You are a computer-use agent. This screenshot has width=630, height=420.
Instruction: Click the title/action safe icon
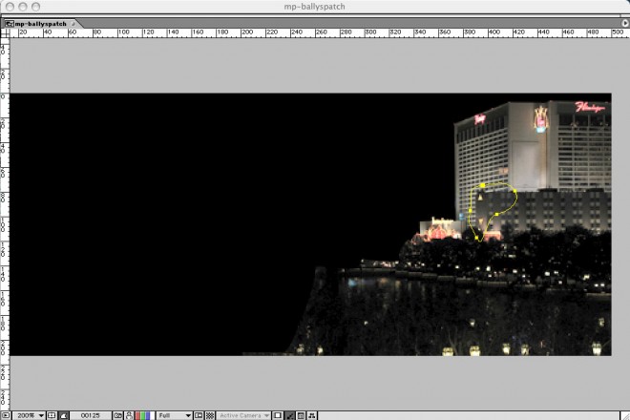point(52,415)
